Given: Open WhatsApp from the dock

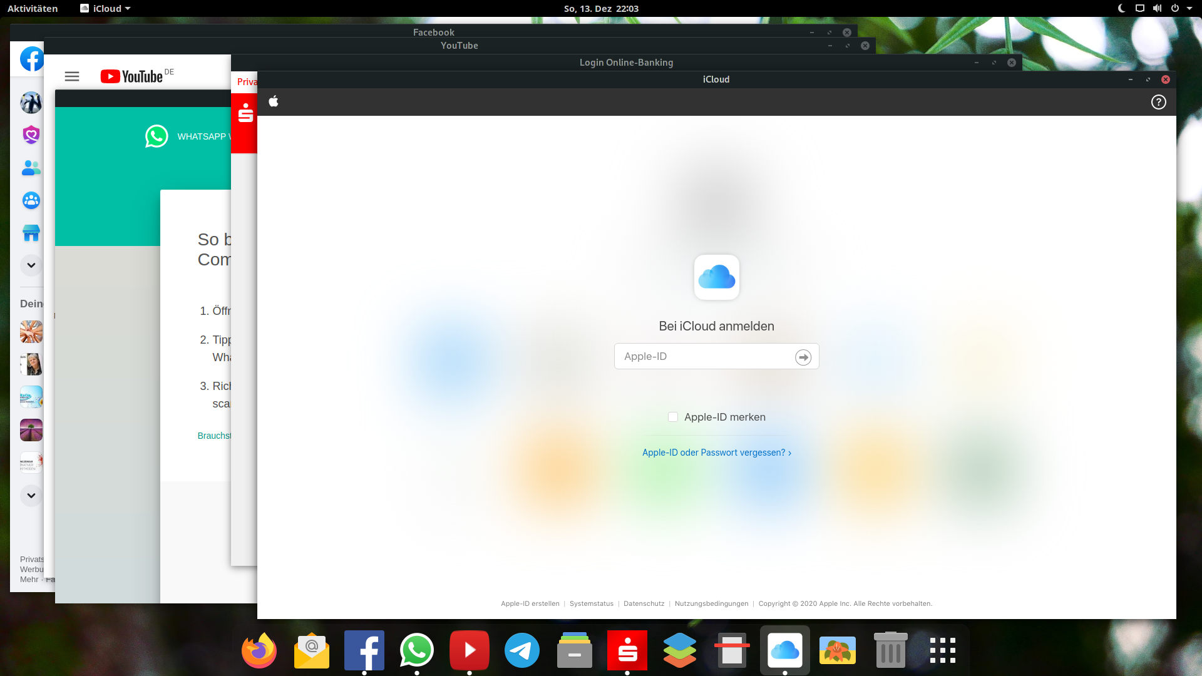Looking at the screenshot, I should [416, 650].
